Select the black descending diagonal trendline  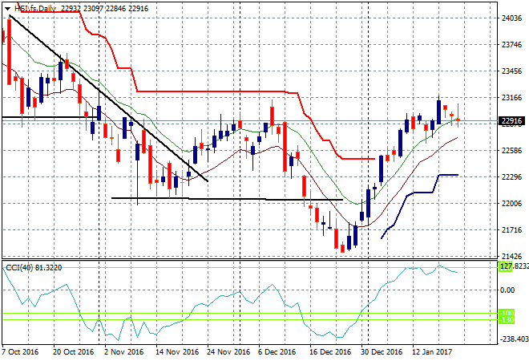coord(109,98)
